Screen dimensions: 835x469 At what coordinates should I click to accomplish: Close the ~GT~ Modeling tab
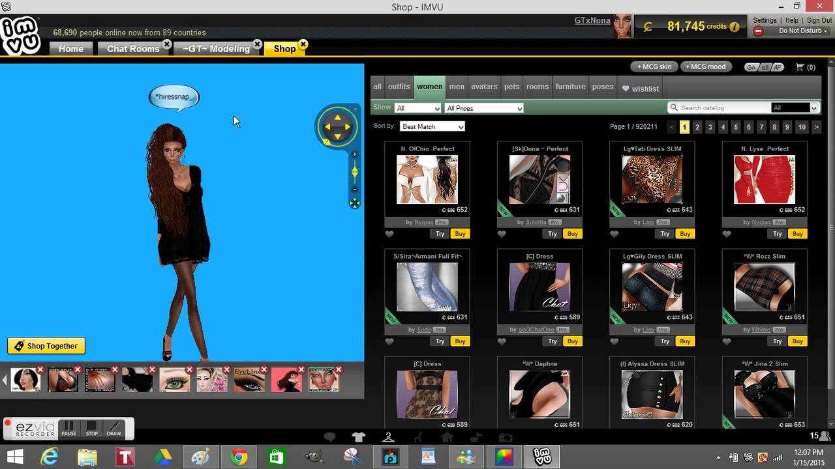pos(258,44)
